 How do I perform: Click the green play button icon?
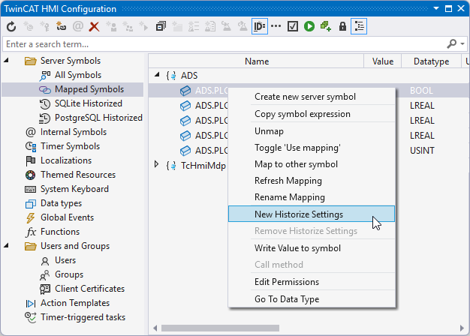(309, 27)
